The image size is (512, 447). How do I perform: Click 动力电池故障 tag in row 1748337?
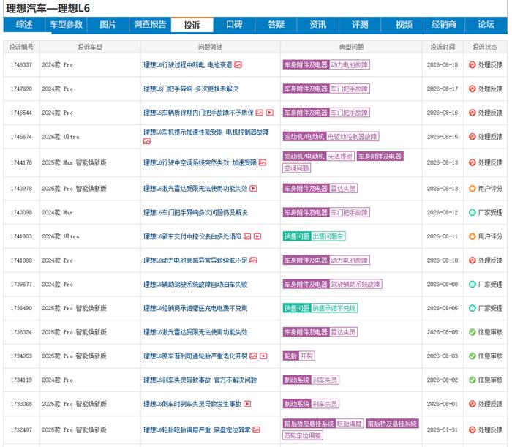coord(350,65)
